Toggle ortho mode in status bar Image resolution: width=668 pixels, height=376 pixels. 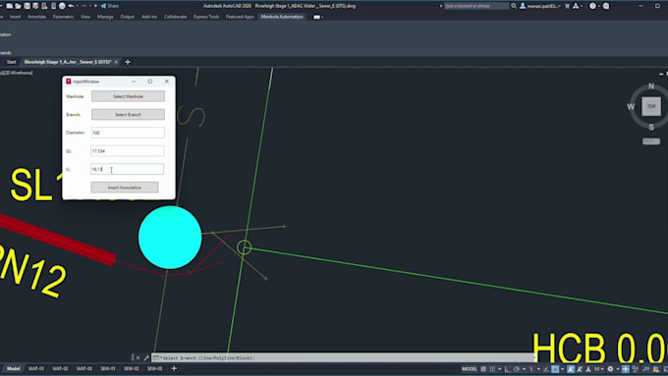(507, 369)
